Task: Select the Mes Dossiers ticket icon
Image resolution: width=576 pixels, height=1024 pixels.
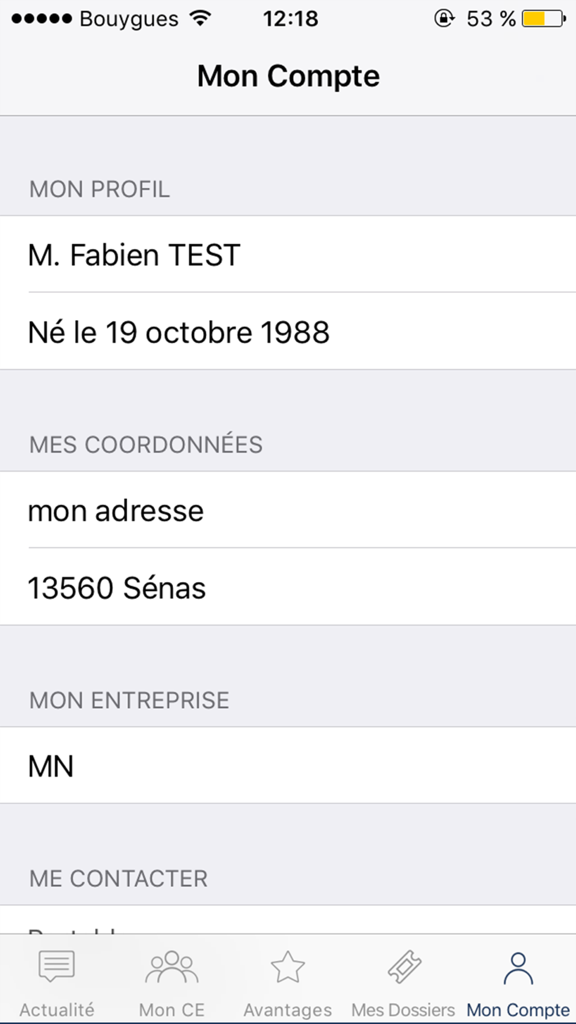Action: tap(404, 966)
